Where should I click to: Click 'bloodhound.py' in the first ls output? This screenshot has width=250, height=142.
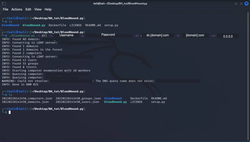tap(34, 25)
